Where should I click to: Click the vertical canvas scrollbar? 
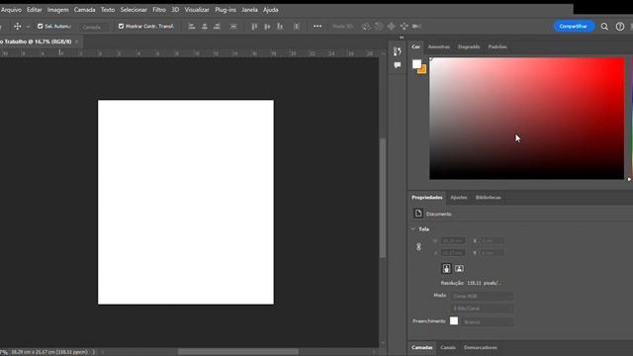(x=383, y=198)
